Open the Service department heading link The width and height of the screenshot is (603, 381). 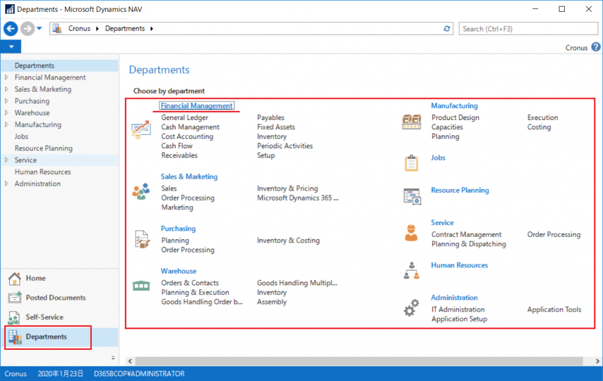click(x=442, y=223)
